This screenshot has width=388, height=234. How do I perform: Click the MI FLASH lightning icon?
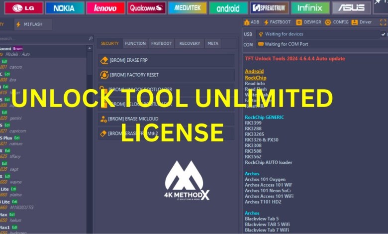18,24
